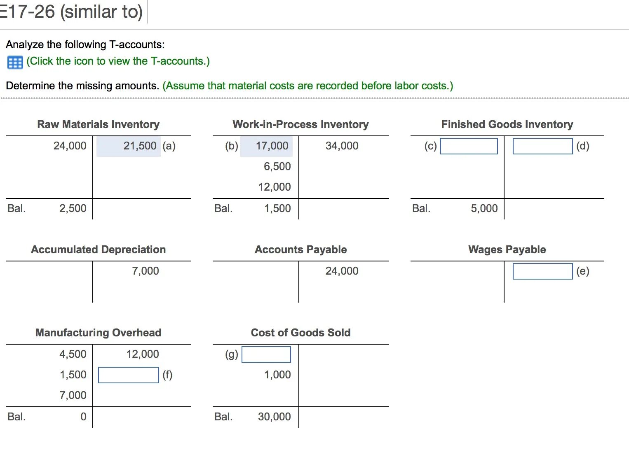Click the Accumulated Depreciation heading

99,249
